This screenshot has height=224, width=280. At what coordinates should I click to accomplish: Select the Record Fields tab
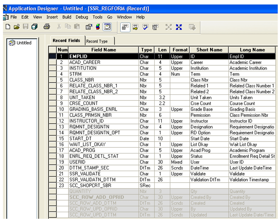pyautogui.click(x=66, y=41)
